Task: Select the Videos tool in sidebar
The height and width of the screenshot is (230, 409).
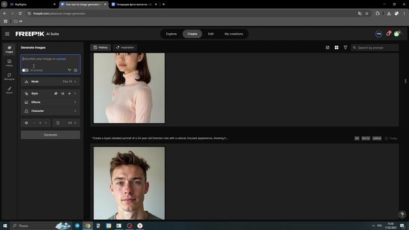Action: tap(10, 63)
